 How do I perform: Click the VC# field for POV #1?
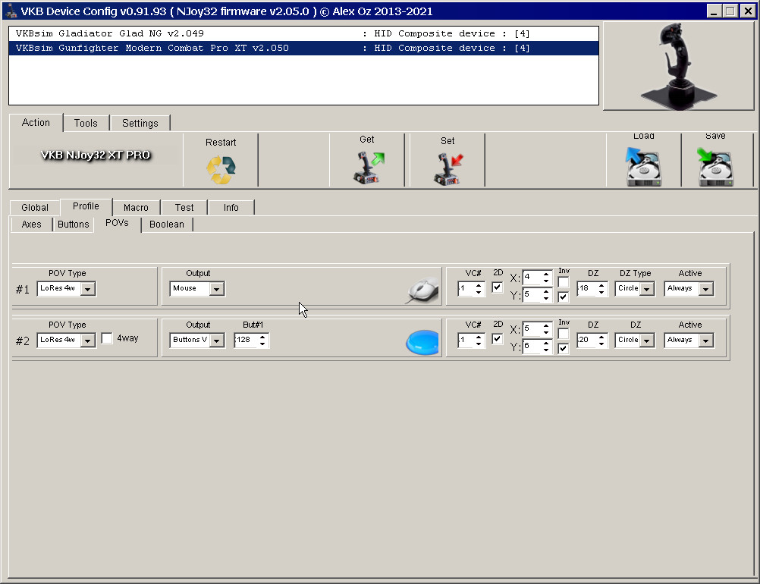(466, 289)
